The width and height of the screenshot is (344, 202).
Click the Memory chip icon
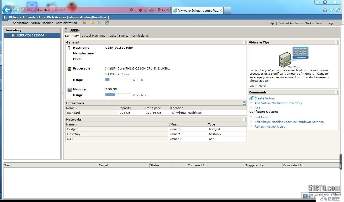click(x=69, y=90)
